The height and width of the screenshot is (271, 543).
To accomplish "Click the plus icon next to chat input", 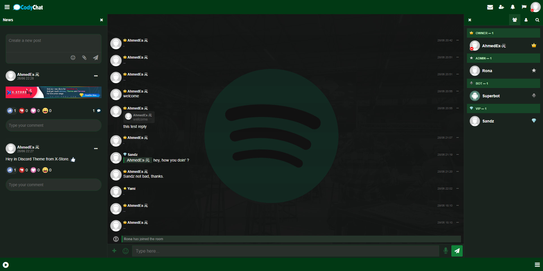I will [x=114, y=251].
